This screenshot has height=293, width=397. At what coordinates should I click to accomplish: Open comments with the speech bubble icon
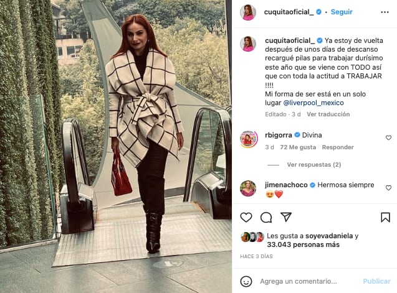coord(266,217)
